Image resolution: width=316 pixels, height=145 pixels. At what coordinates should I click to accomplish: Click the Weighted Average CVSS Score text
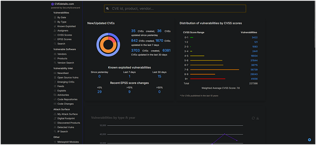(x=221, y=88)
